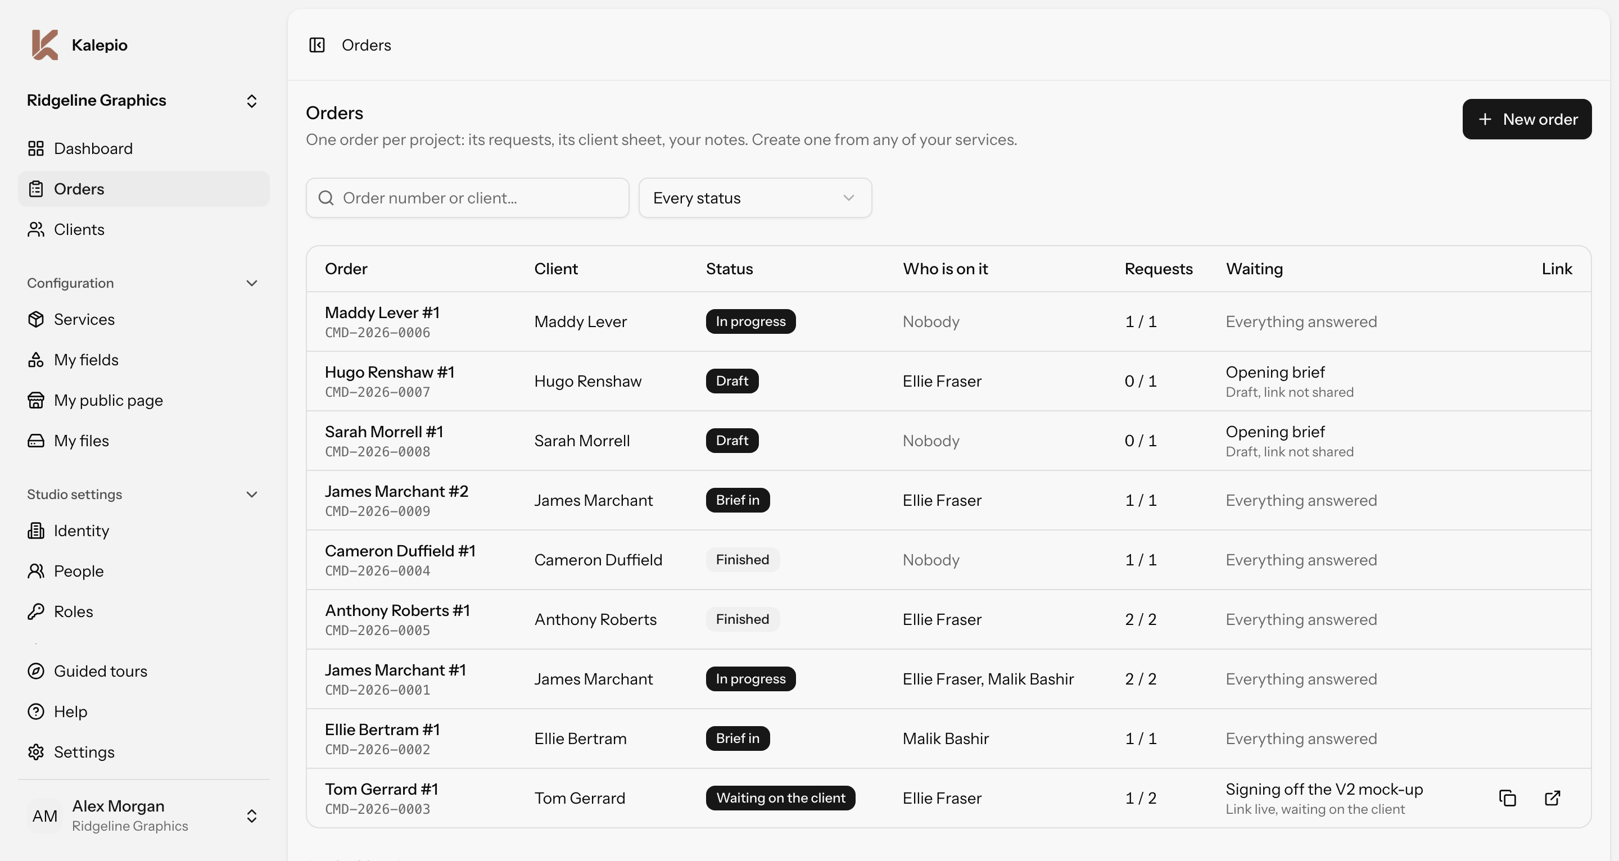Copy the Tom Gerrard order link
This screenshot has height=861, width=1619.
click(1507, 798)
